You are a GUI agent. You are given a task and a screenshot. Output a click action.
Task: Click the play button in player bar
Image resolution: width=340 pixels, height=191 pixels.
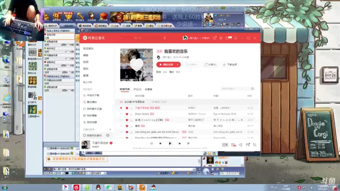pyautogui.click(x=170, y=143)
